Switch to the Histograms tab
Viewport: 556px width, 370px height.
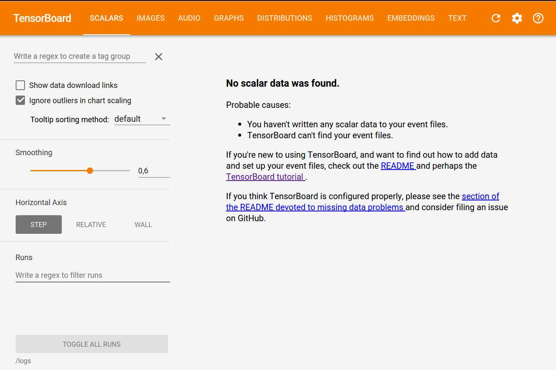(x=350, y=18)
